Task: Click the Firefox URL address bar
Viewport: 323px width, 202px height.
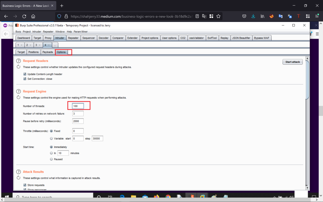Action: (x=131, y=16)
